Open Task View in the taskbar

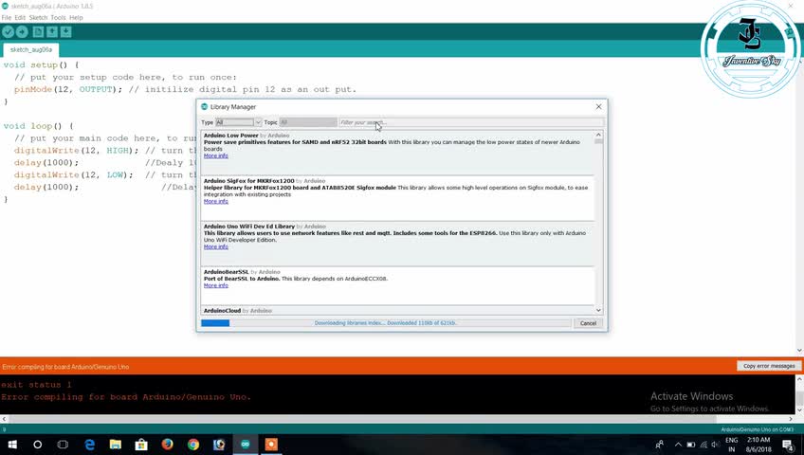(x=63, y=445)
